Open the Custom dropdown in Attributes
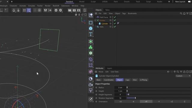The image size is (192, 108). point(183,76)
